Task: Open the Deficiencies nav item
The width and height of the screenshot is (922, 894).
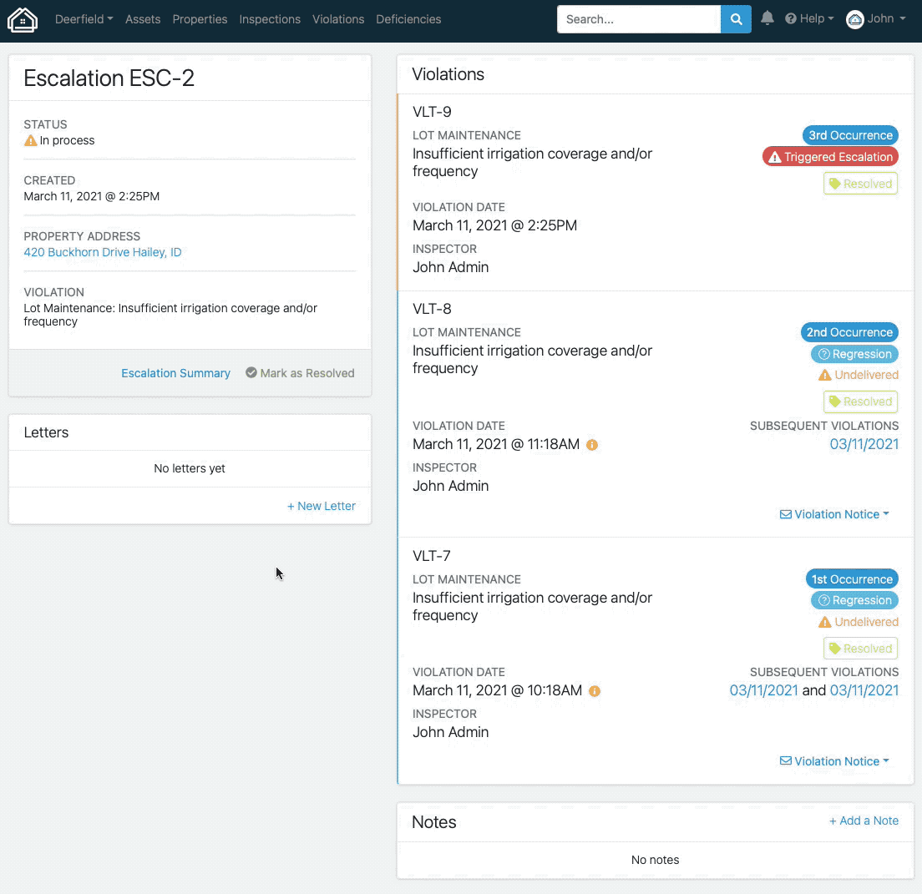Action: point(408,19)
